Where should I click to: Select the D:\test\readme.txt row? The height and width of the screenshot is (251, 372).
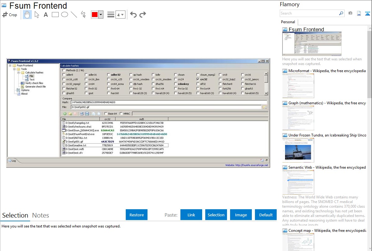pos(115,145)
